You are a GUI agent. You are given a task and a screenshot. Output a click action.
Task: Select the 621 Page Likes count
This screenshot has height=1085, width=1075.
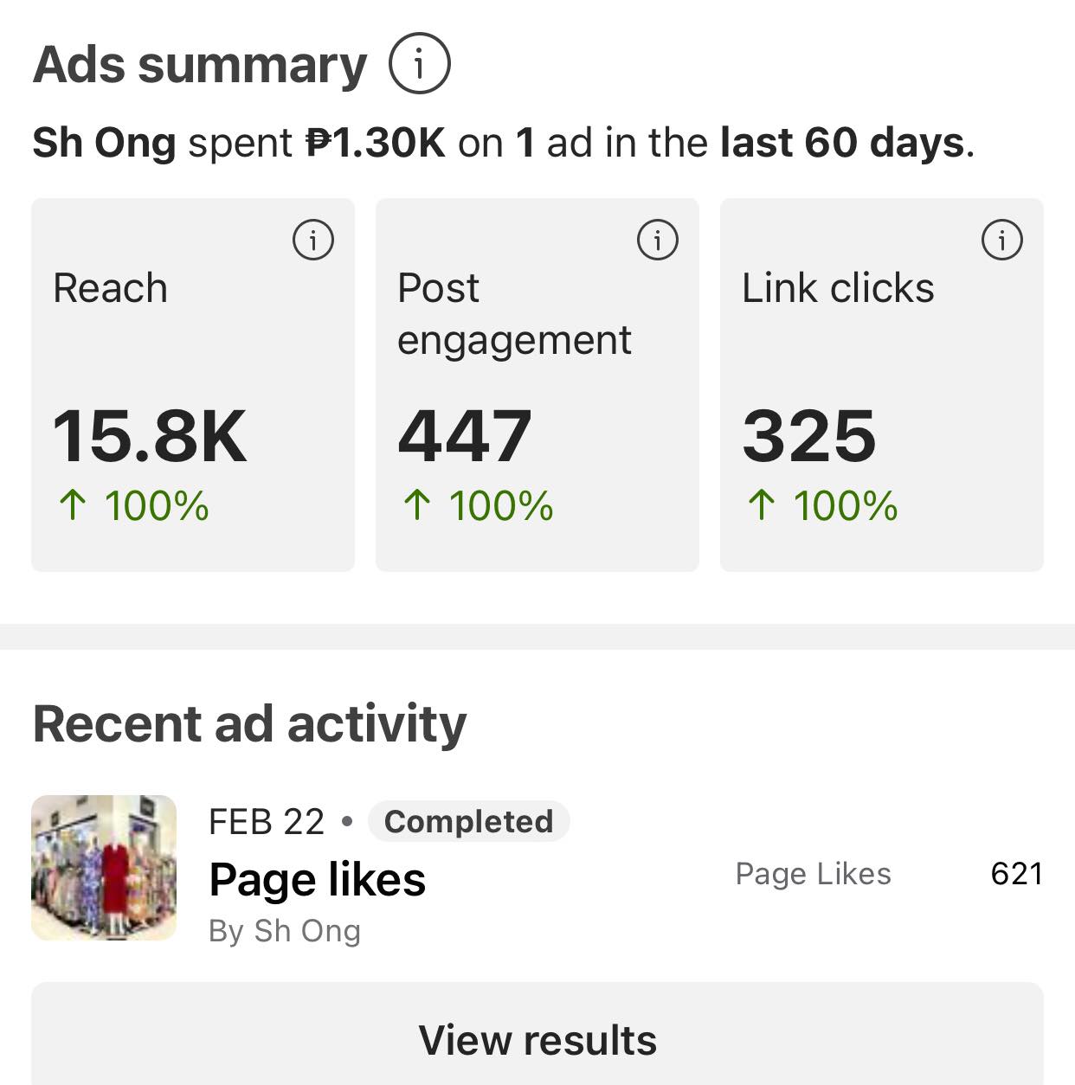(x=1016, y=874)
